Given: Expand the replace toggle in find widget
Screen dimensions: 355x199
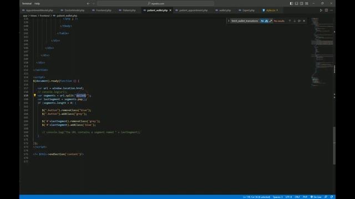Looking at the screenshot, I should click(x=229, y=21).
